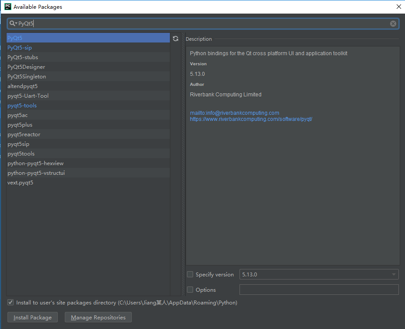Viewport: 405px width, 329px height.
Task: Select the PyQt5Designer package
Action: (88, 67)
